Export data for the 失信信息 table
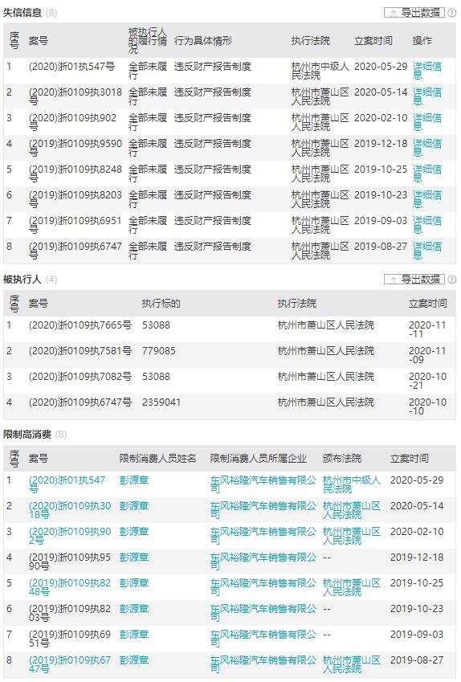The image size is (461, 682). pos(414,13)
